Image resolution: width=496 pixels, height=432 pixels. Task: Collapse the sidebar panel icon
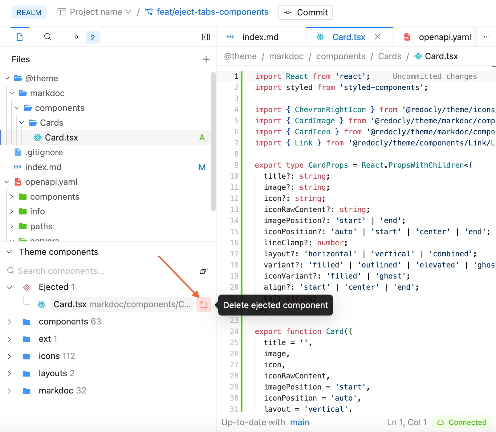[206, 37]
